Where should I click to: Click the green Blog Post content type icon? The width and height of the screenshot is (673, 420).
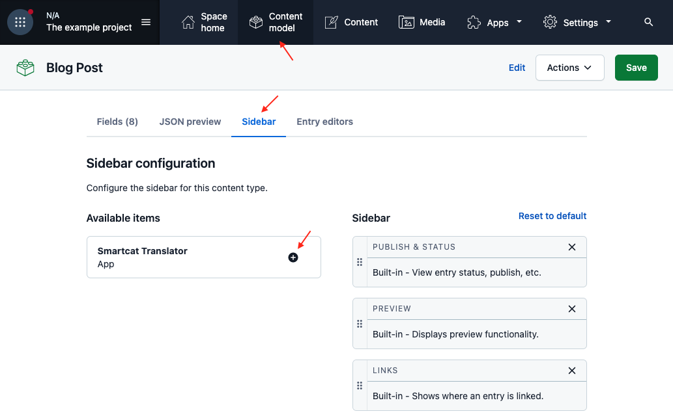coord(25,68)
